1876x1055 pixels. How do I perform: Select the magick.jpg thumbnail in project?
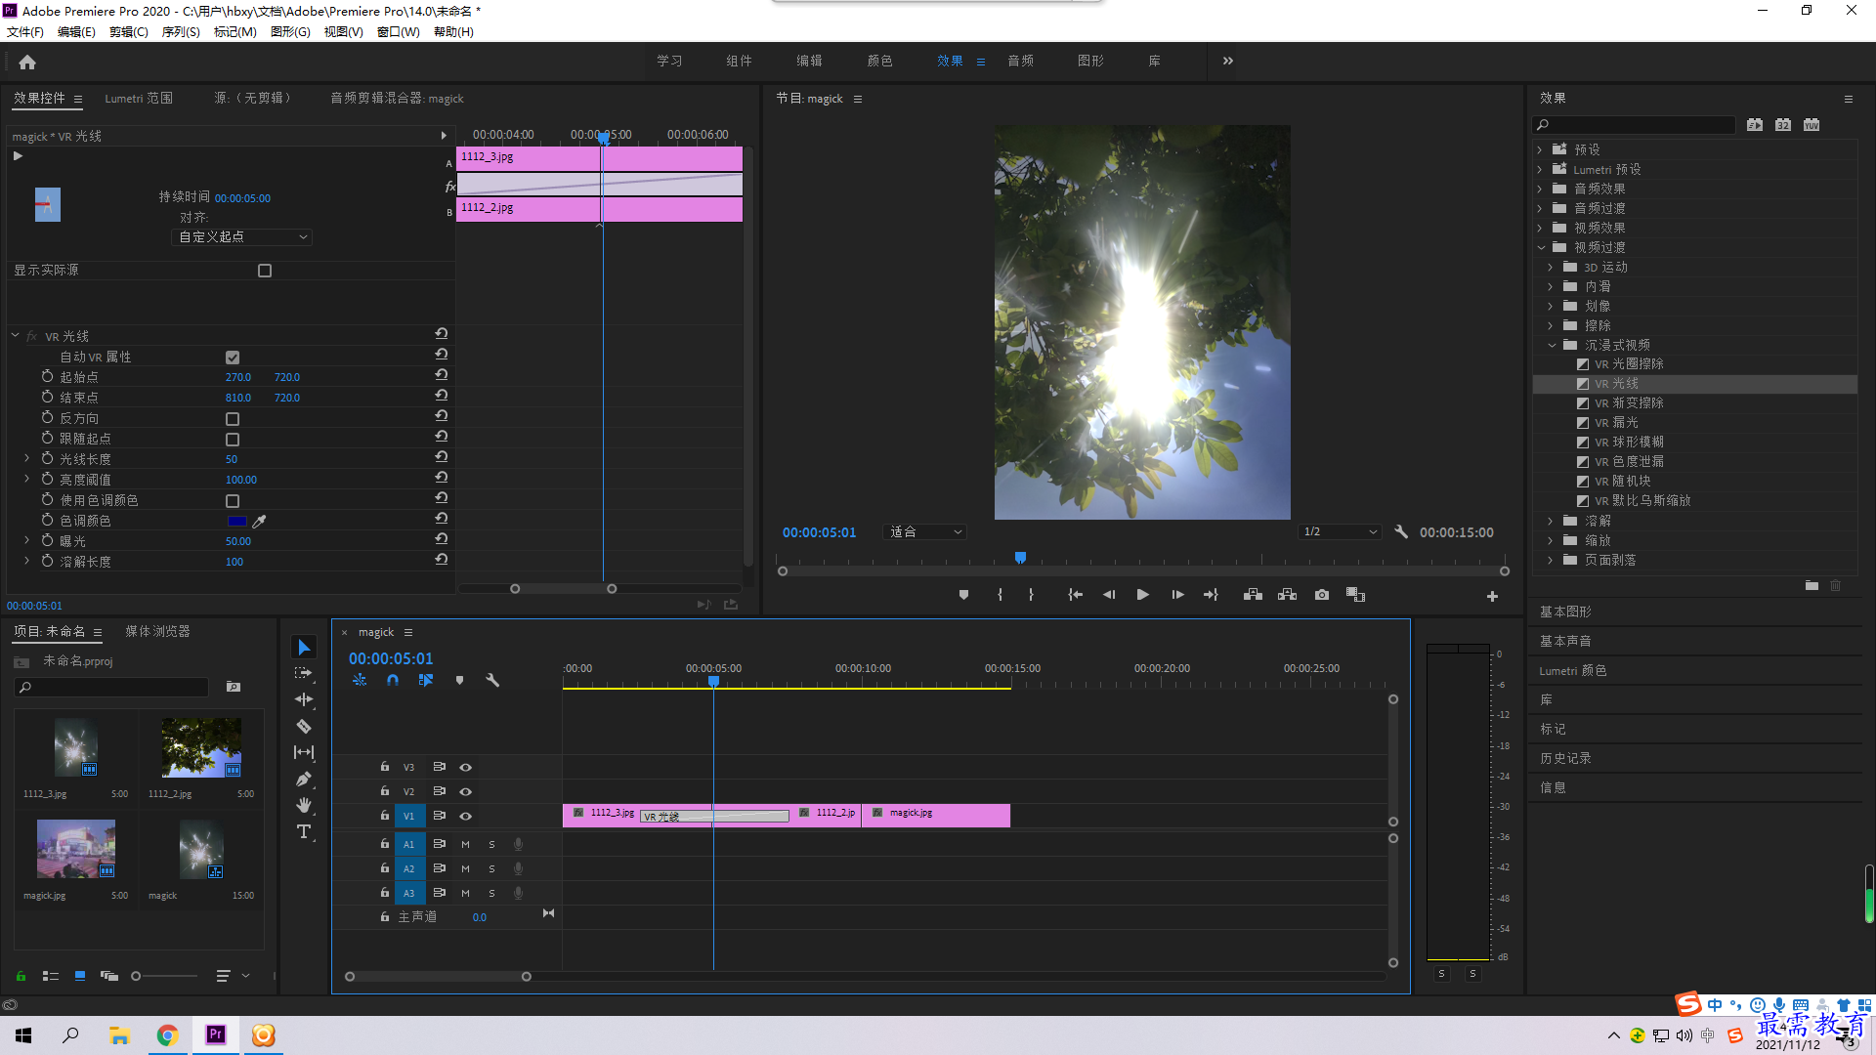pos(75,848)
